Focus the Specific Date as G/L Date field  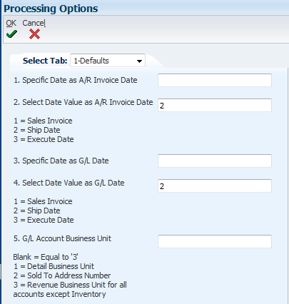click(215, 161)
